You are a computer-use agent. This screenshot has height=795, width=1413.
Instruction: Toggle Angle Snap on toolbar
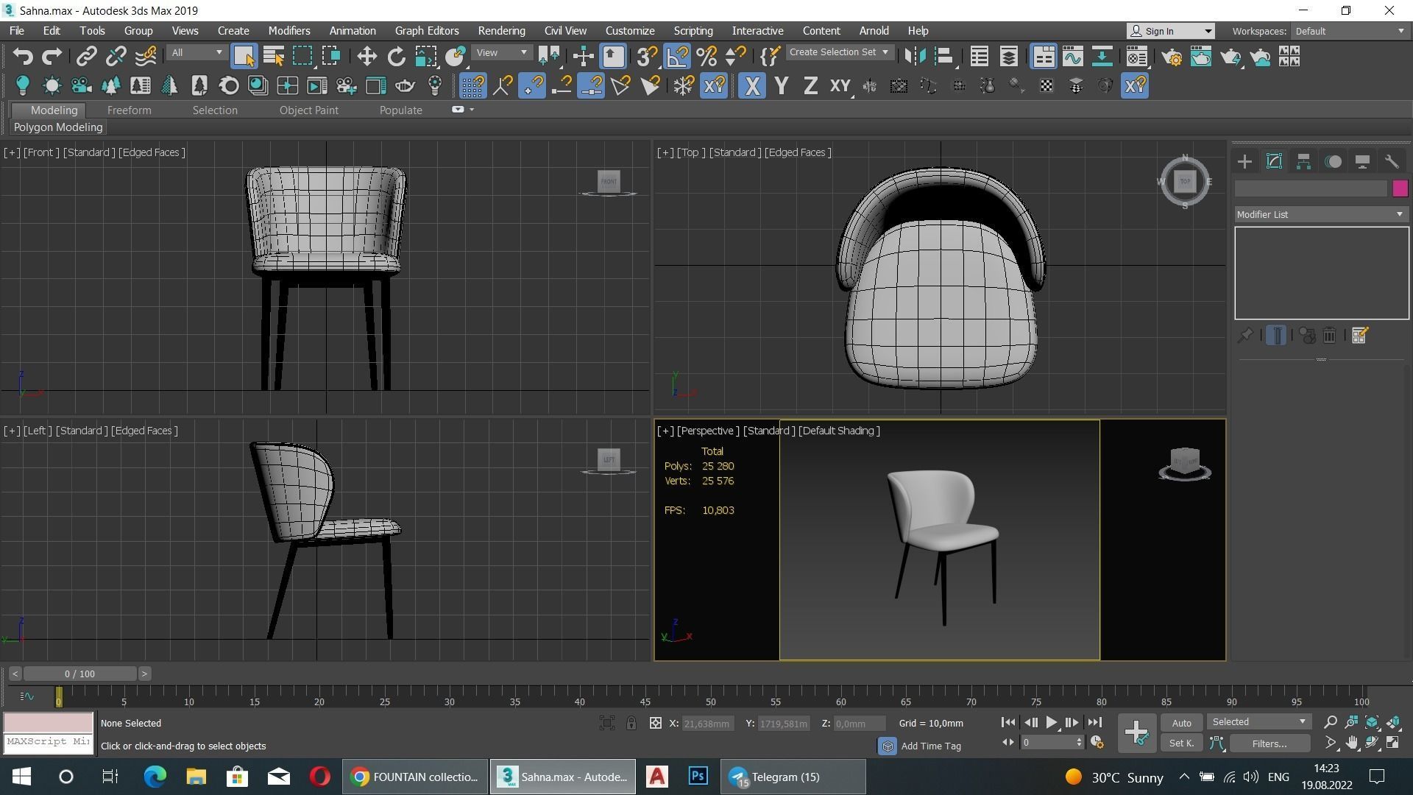tap(677, 57)
